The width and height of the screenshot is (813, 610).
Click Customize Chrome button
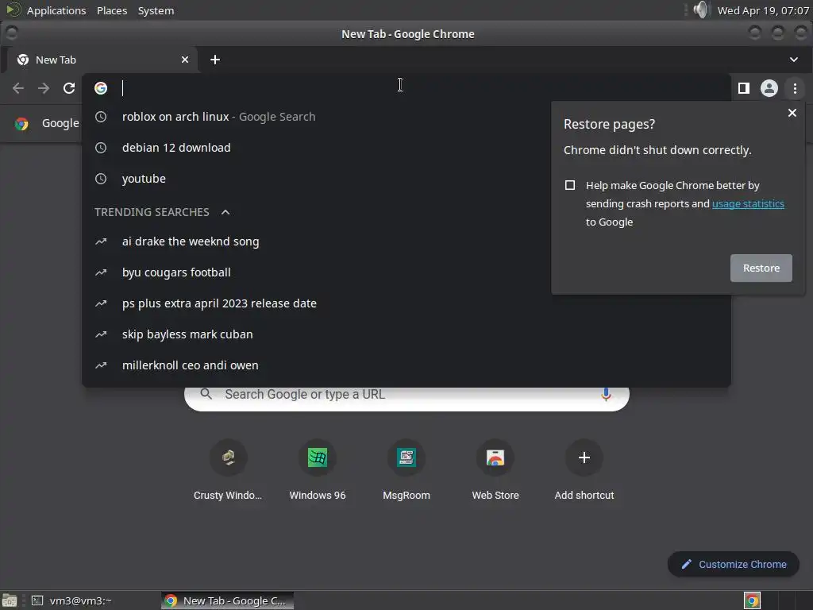733,565
